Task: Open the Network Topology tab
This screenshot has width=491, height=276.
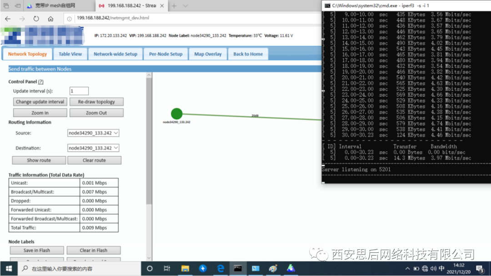Action: pyautogui.click(x=28, y=54)
